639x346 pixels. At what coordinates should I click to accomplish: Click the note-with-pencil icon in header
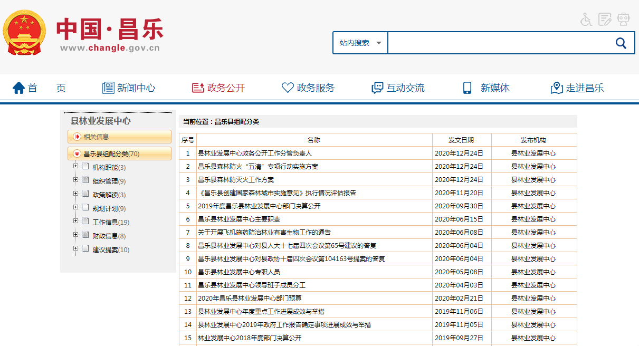pos(605,20)
